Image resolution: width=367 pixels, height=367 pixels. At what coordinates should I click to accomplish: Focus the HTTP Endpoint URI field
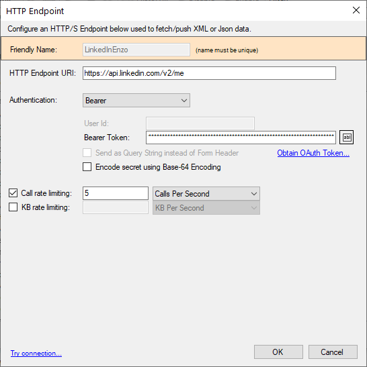coord(209,73)
